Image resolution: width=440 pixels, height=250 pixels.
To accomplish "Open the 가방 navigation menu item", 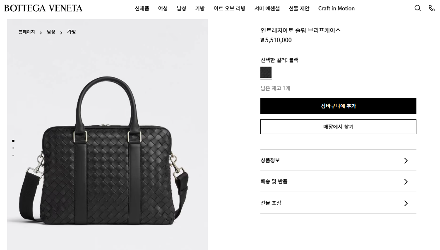I will pos(200,8).
